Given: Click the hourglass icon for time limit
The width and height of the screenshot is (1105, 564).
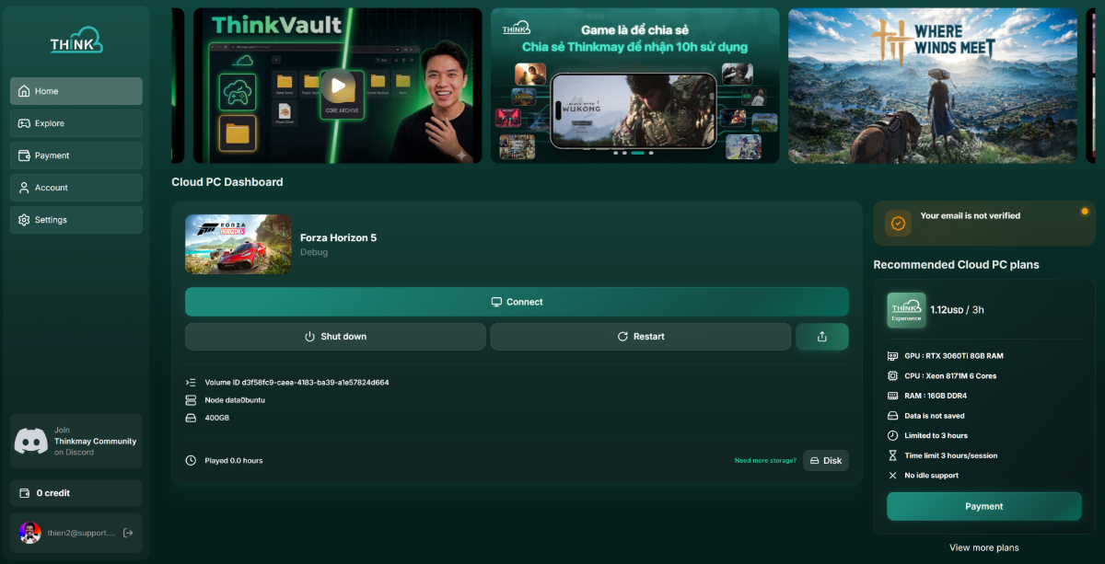Looking at the screenshot, I should pos(892,455).
